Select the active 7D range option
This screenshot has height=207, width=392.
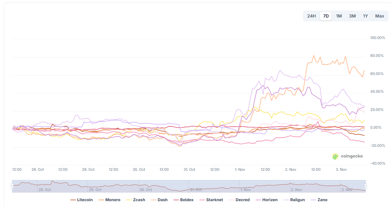(x=326, y=16)
